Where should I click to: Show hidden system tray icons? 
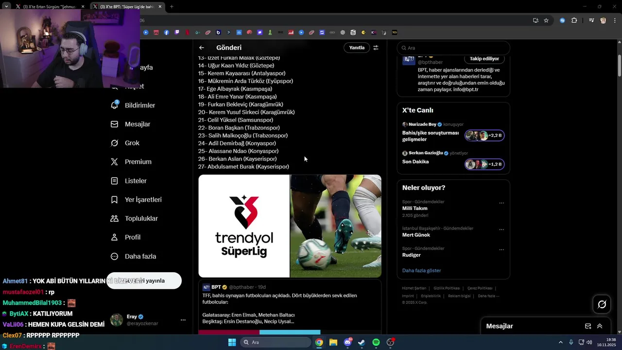pos(560,342)
